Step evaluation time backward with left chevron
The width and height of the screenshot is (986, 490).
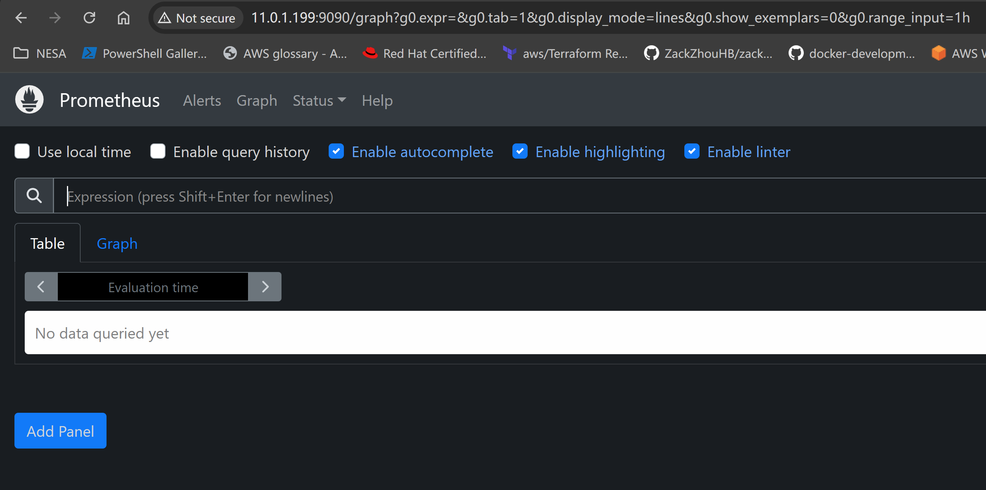click(41, 287)
